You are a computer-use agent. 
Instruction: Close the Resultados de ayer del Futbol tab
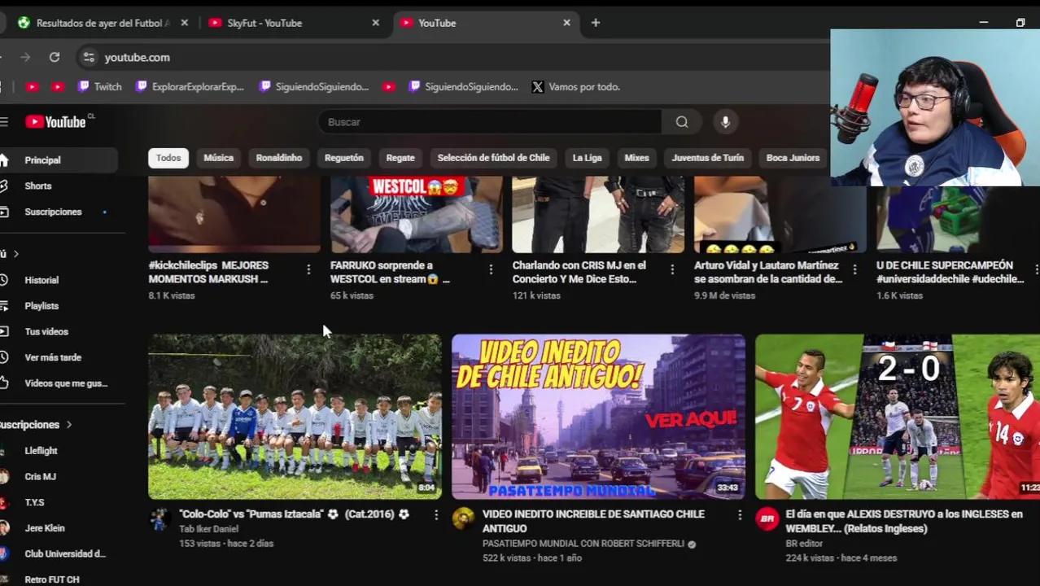pyautogui.click(x=184, y=23)
